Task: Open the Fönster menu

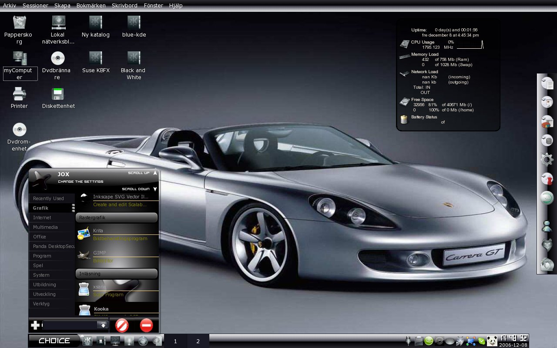Action: click(x=153, y=6)
